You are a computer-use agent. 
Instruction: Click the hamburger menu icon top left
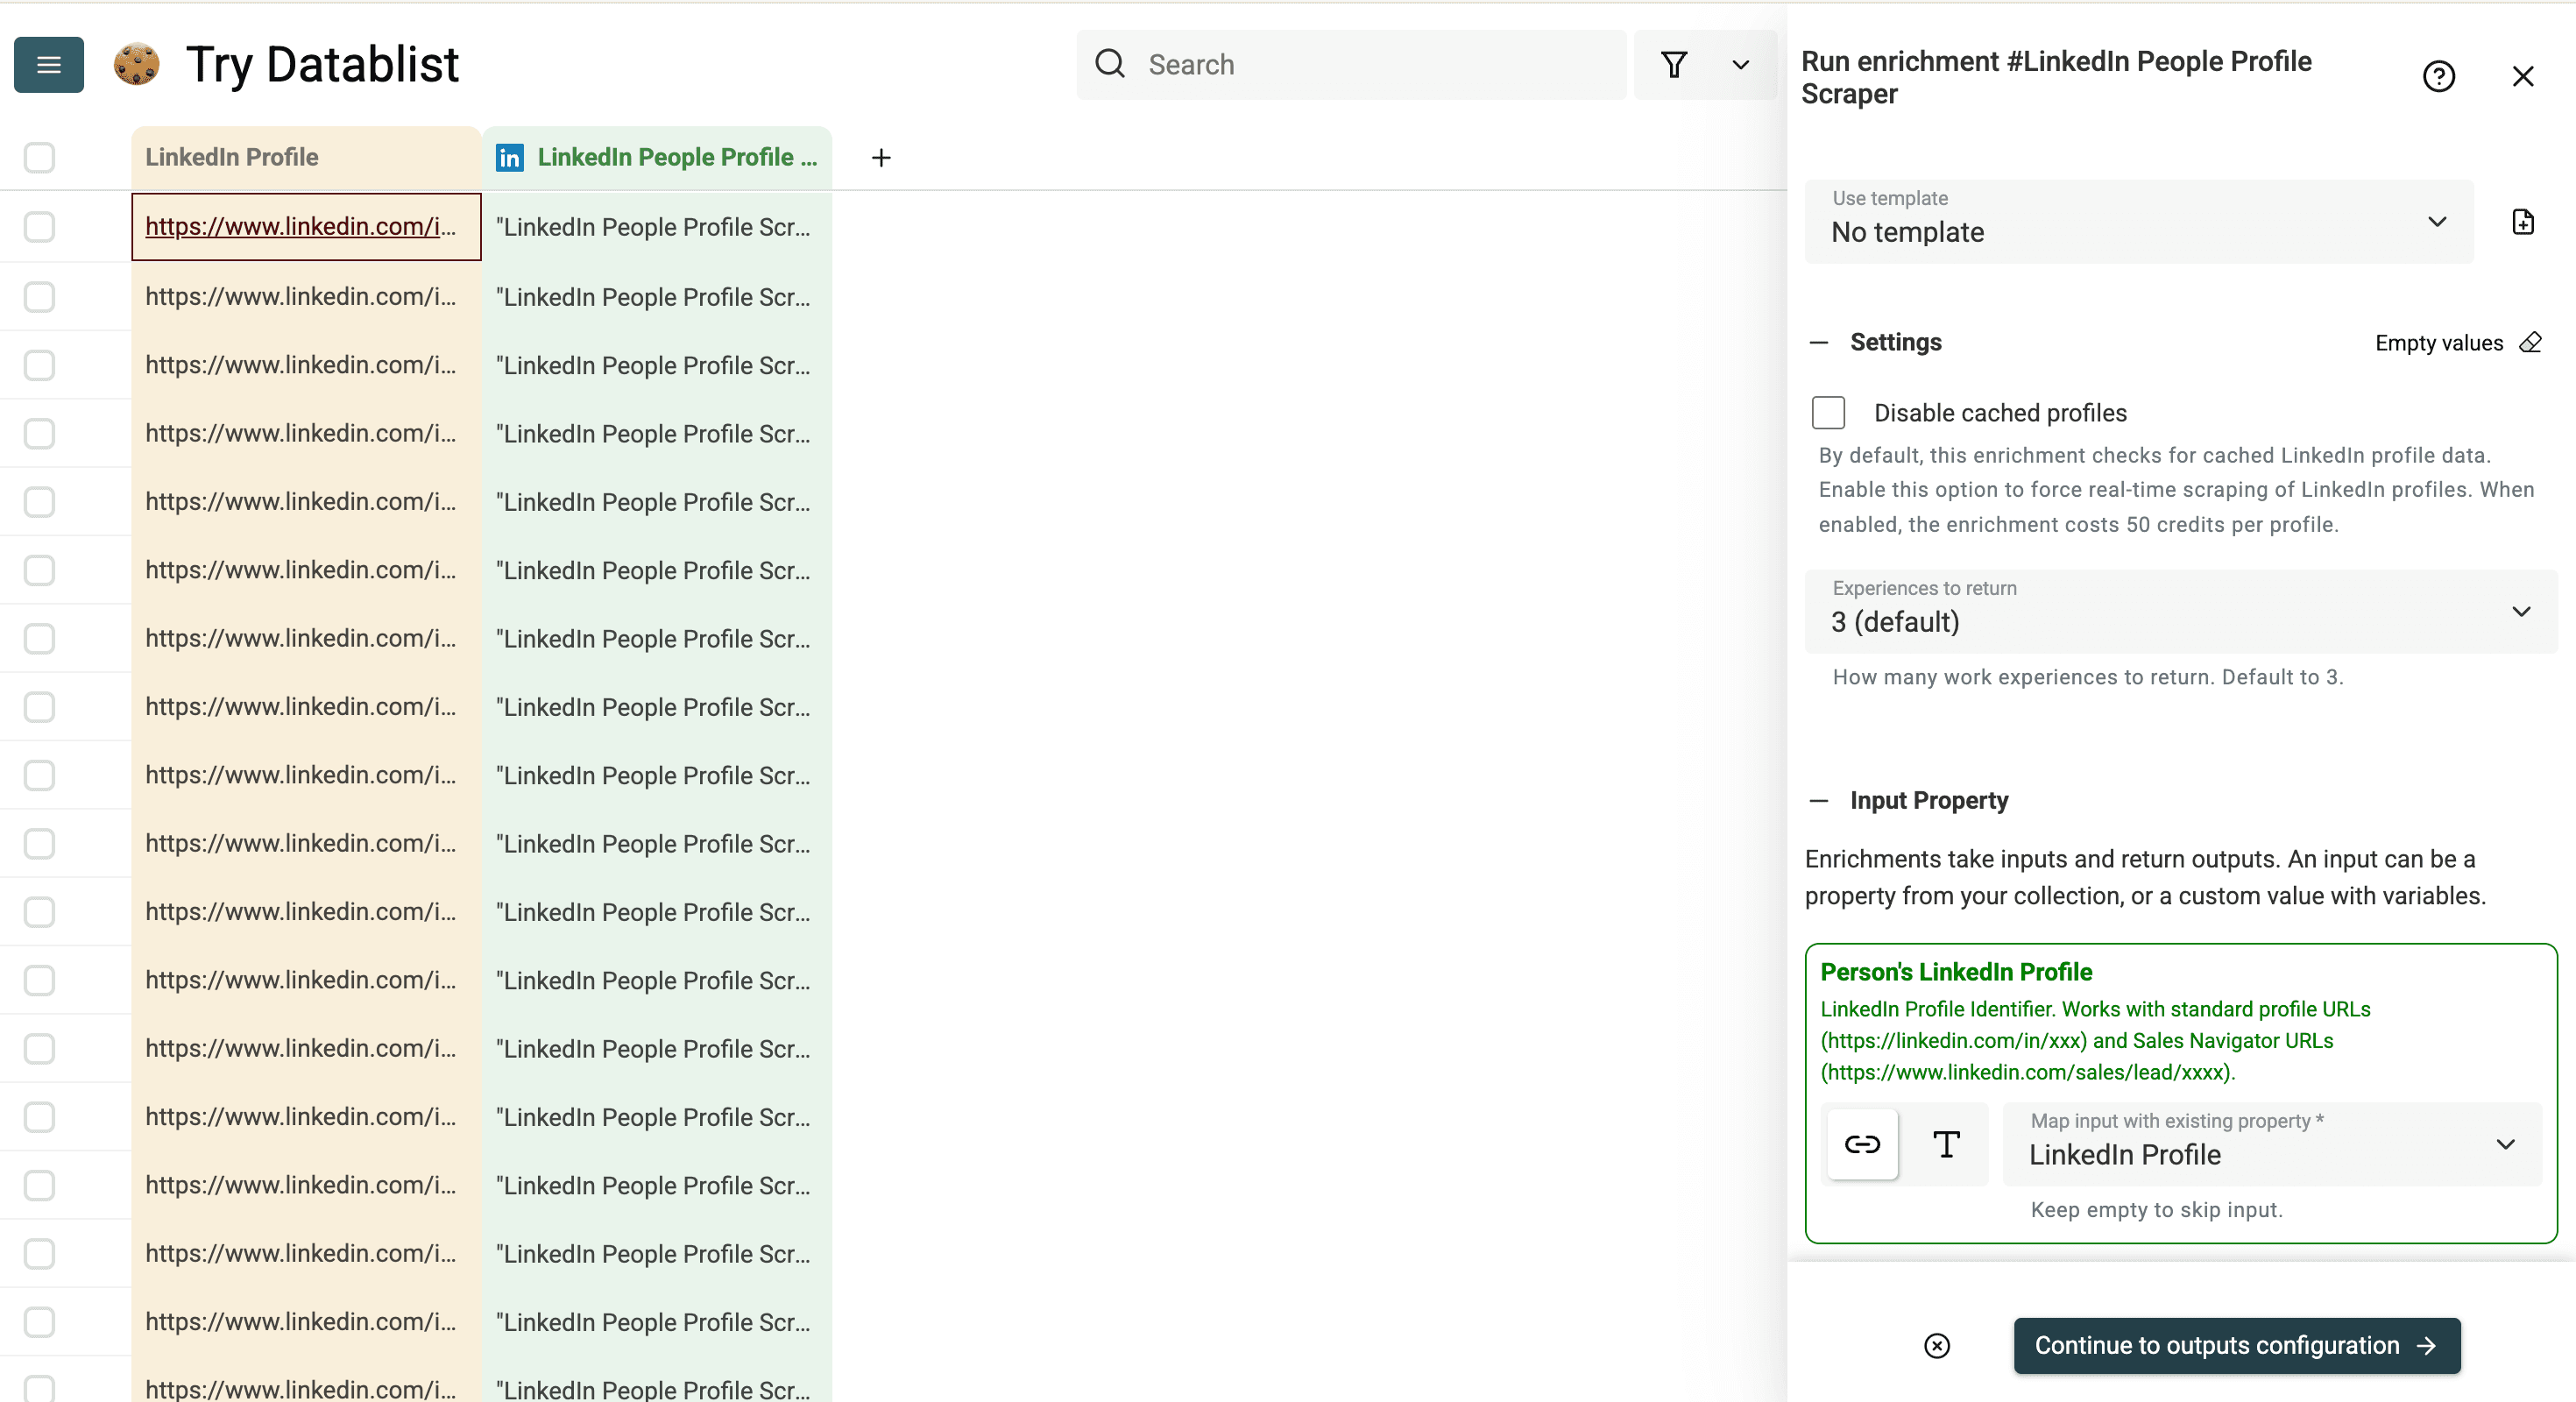47,64
